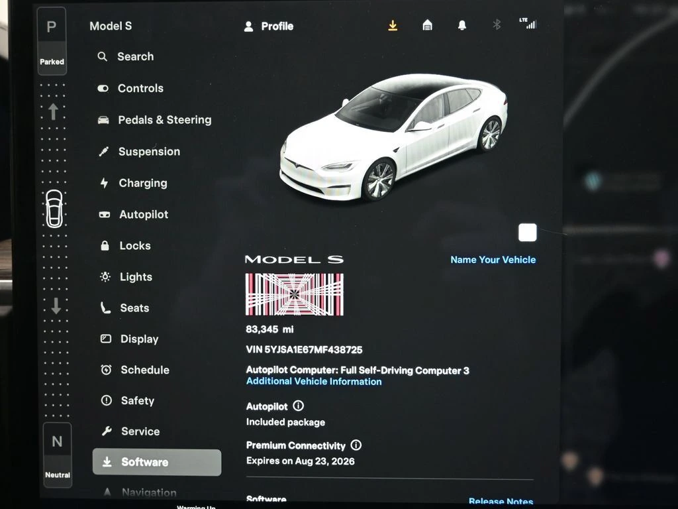Screen dimensions: 678x509
Task: Tap the info icon next to Autopilot
Action: (298, 406)
